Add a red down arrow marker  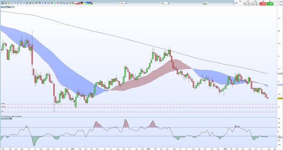(x=58, y=3)
